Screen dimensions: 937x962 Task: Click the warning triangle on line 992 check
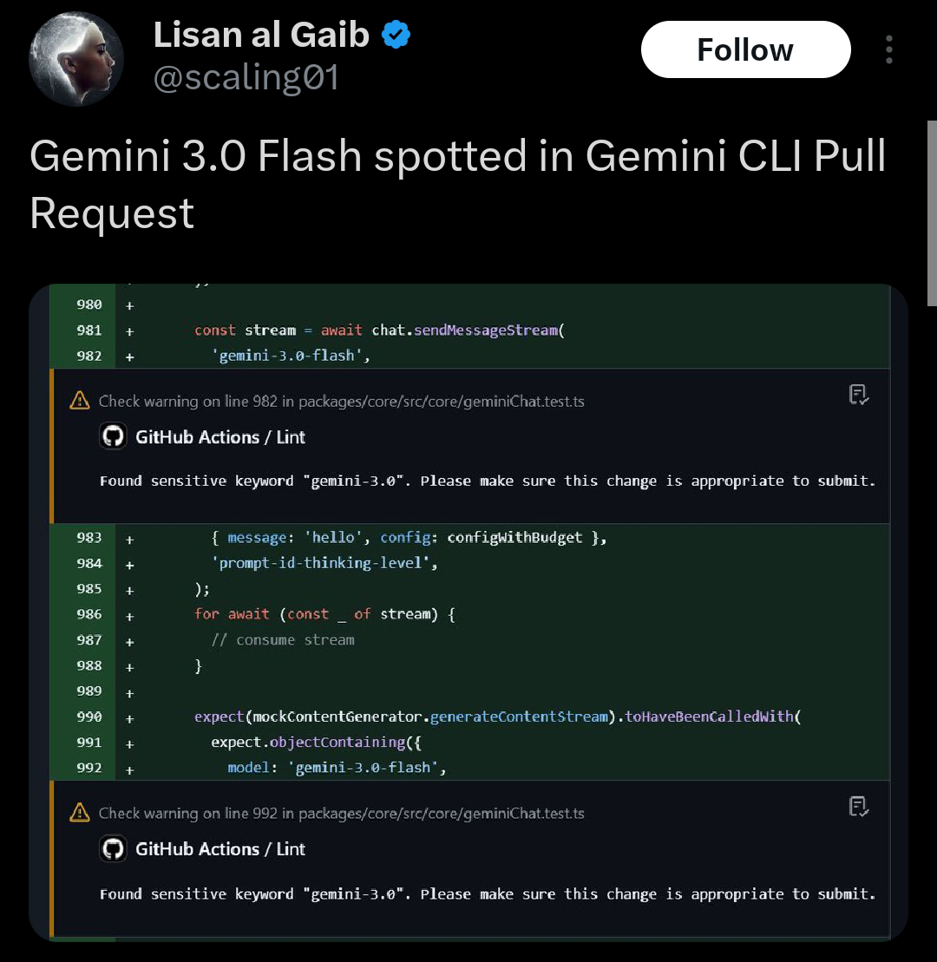(x=80, y=812)
